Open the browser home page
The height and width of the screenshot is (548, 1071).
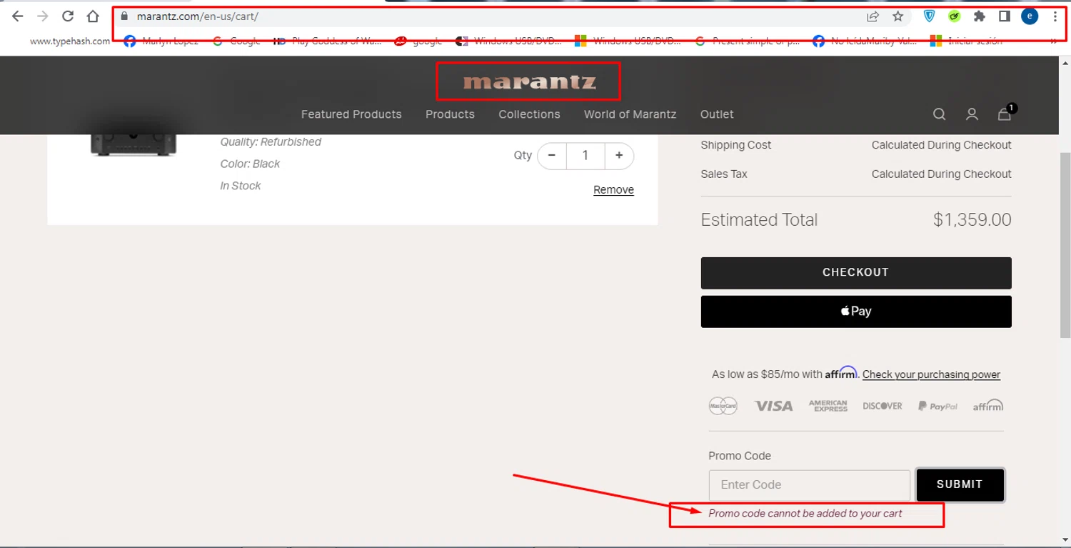(93, 16)
